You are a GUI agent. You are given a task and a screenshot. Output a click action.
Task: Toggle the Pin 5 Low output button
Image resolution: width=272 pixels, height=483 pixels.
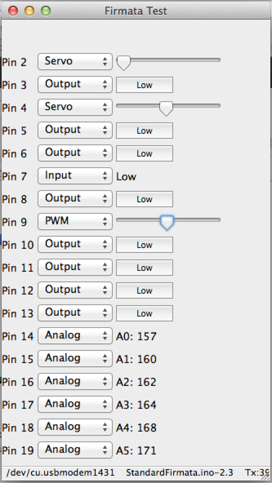145,131
